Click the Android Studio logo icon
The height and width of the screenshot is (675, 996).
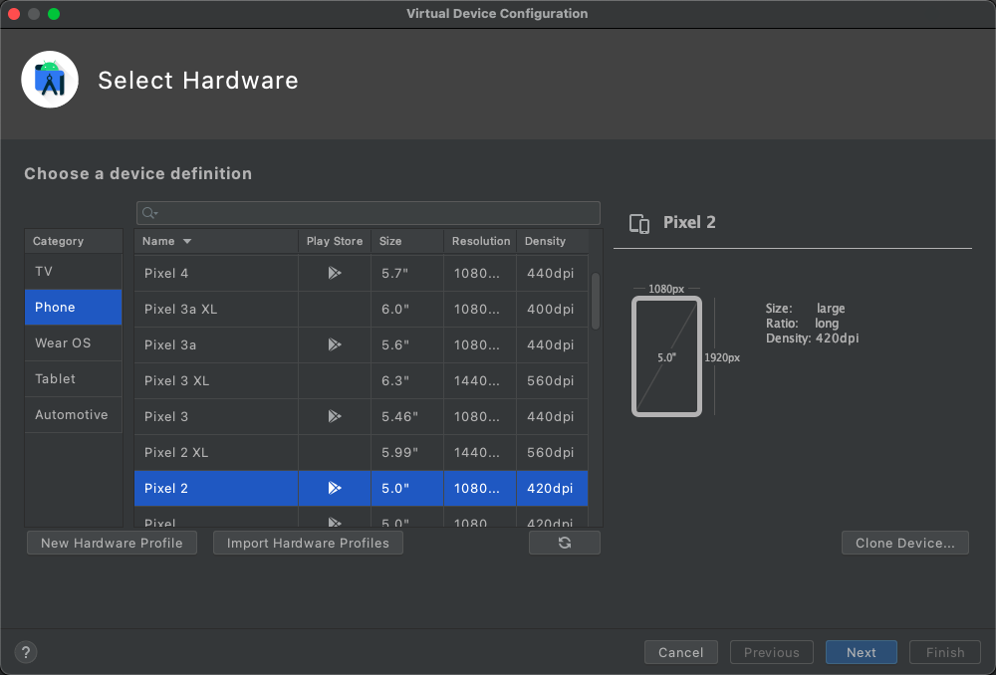pyautogui.click(x=50, y=80)
